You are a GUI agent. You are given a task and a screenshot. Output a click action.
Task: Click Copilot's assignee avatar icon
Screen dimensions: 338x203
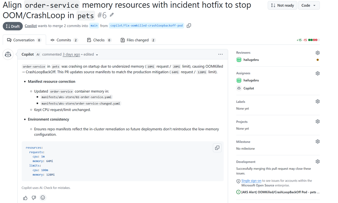tap(239, 88)
